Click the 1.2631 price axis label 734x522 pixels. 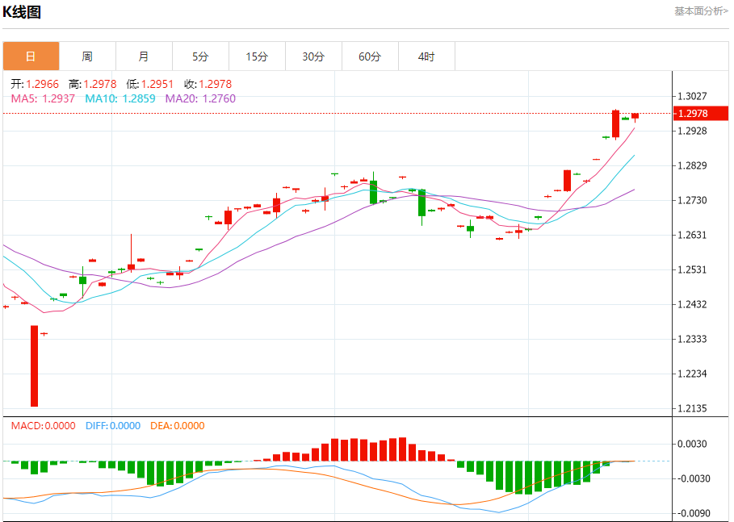[692, 235]
